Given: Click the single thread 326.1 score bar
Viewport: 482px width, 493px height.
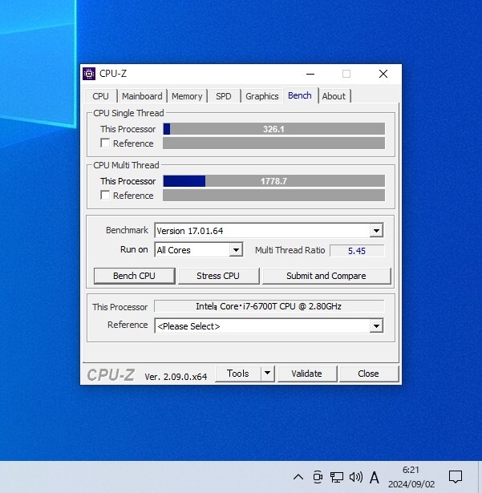Looking at the screenshot, I should click(x=273, y=129).
